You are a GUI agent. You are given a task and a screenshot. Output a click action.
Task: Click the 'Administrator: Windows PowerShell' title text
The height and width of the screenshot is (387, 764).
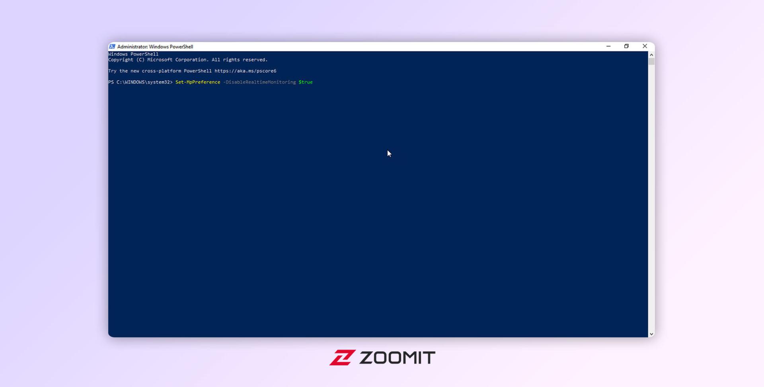point(155,47)
